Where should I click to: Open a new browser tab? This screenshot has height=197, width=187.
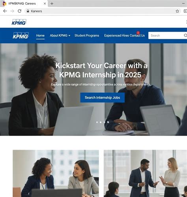pyautogui.click(x=52, y=4)
